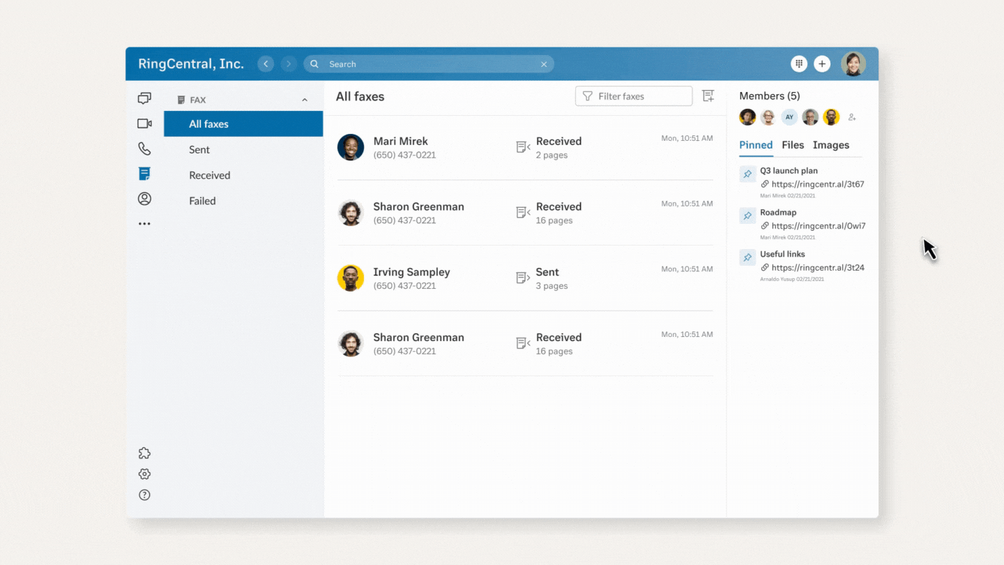Screen dimensions: 1004x565
Task: Click the compose new fax icon
Action: tap(708, 96)
